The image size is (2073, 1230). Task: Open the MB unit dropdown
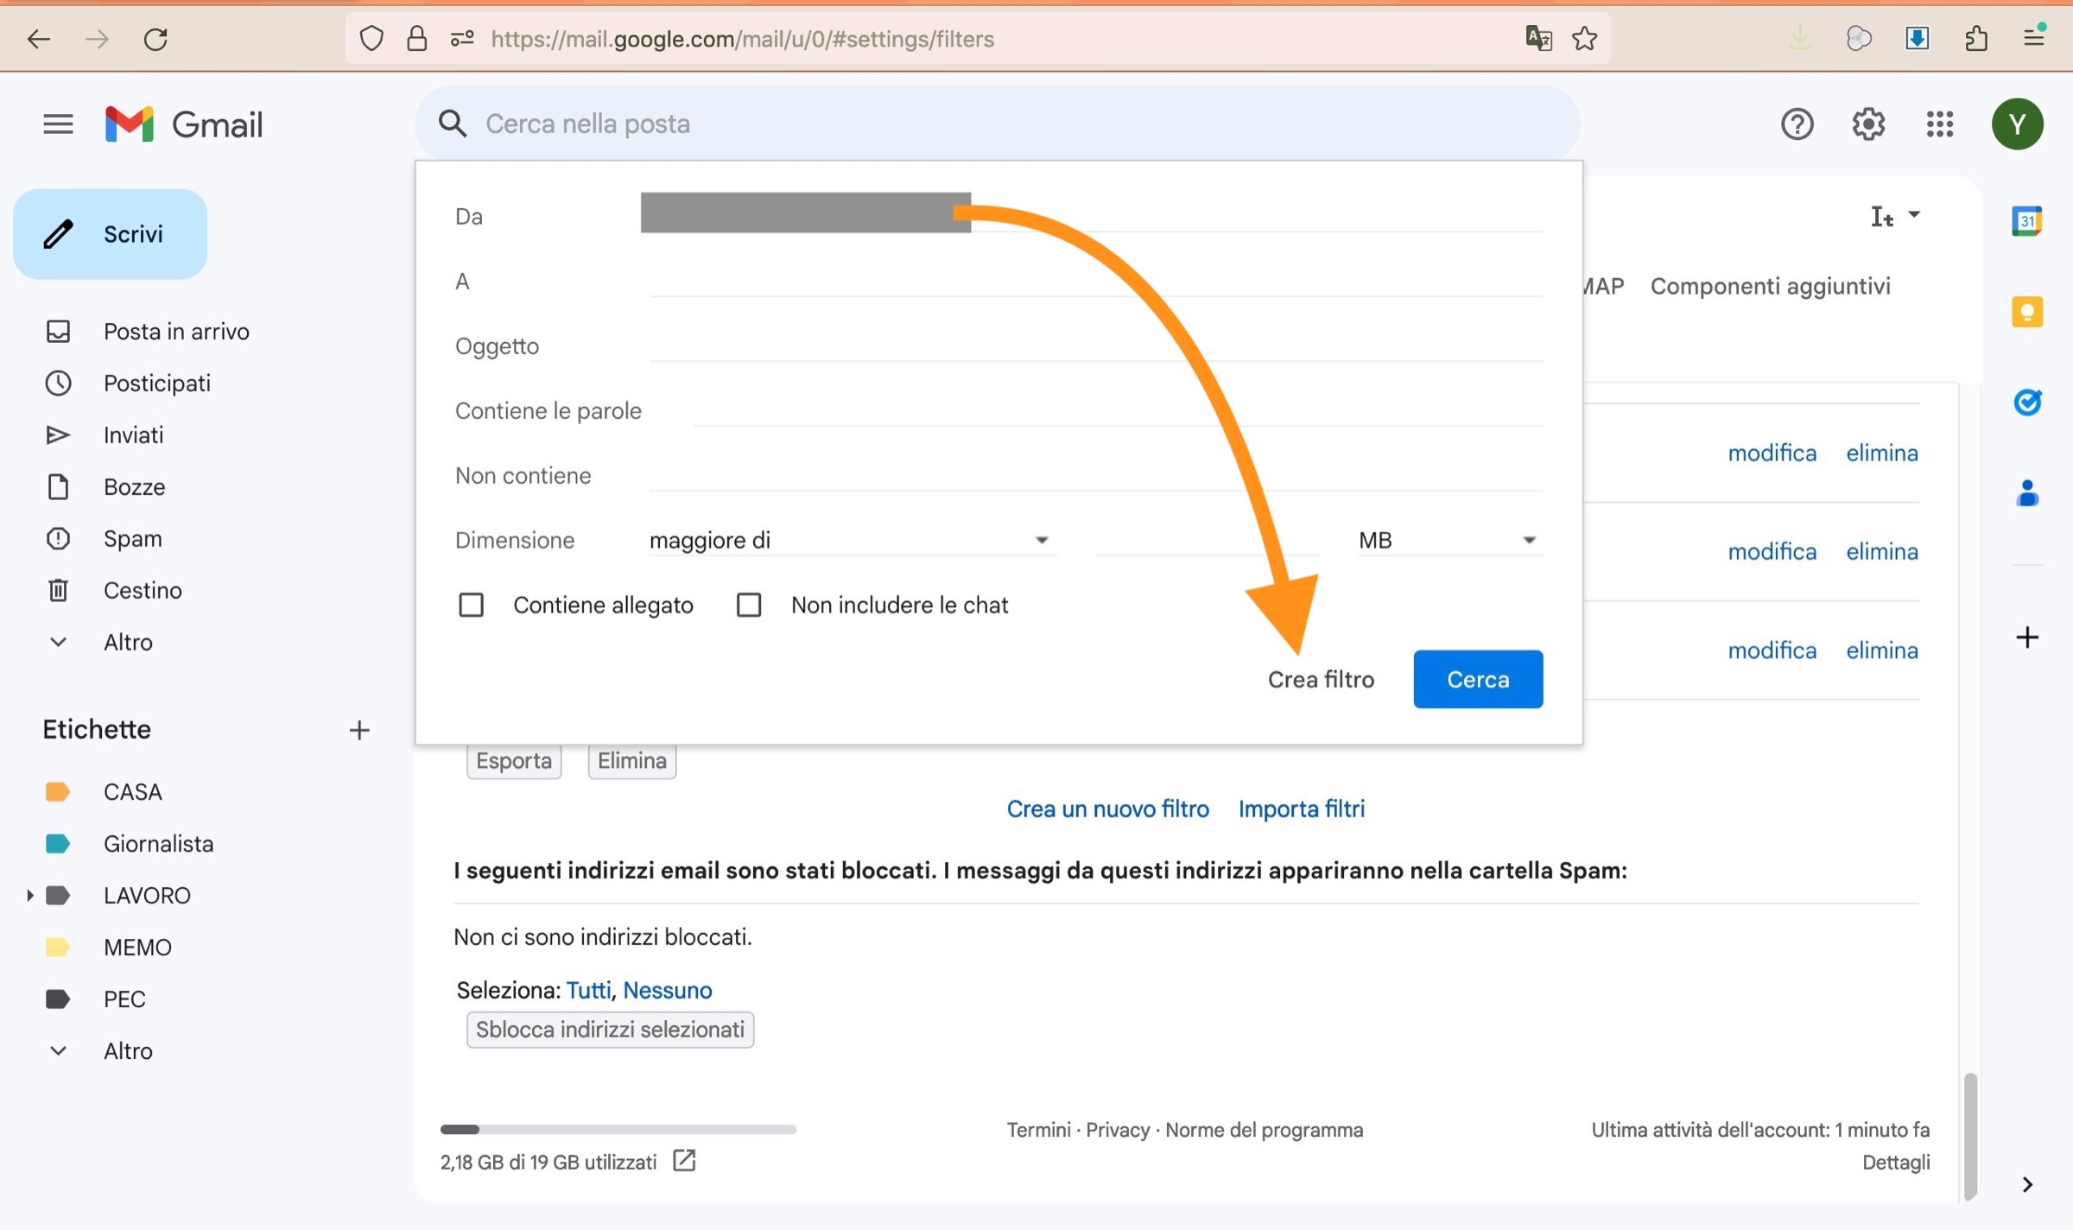pyautogui.click(x=1447, y=540)
